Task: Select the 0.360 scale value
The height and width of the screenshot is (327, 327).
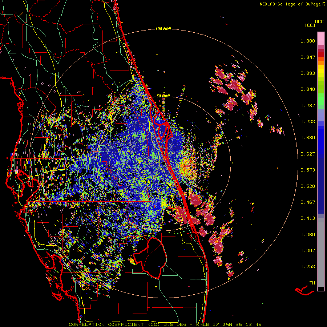Action: coord(308,235)
